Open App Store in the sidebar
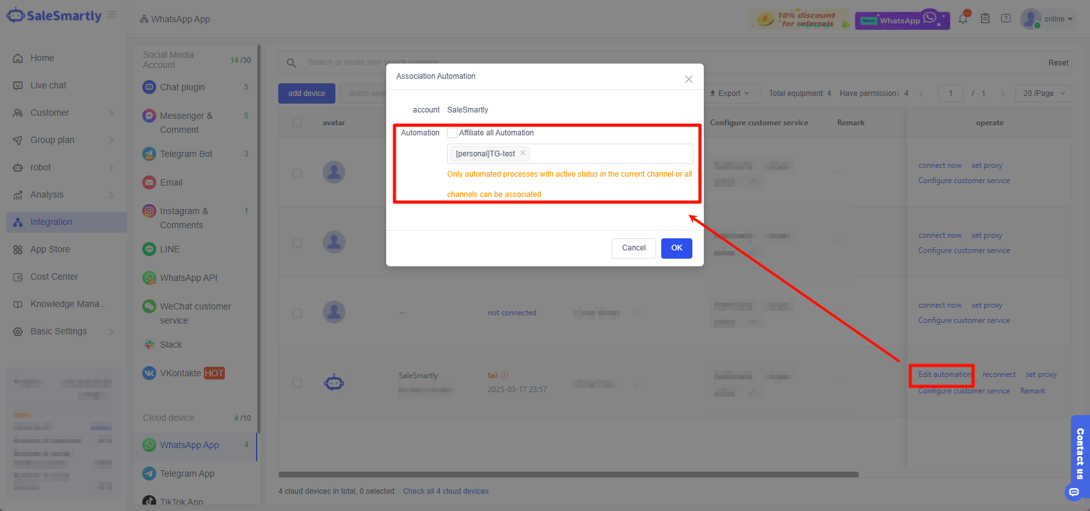The height and width of the screenshot is (511, 1090). [x=50, y=249]
